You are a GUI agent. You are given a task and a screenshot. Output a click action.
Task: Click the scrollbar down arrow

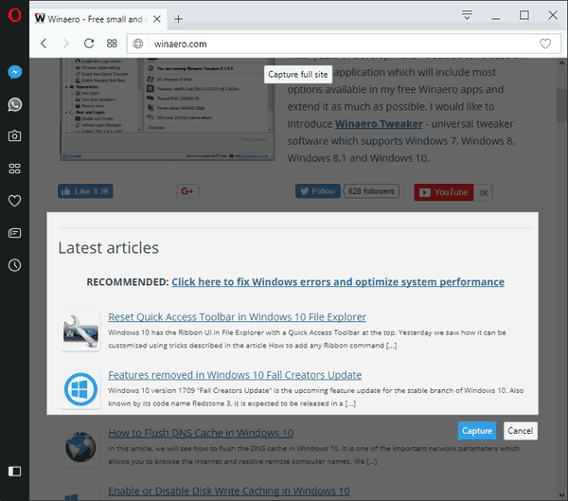pos(561,494)
